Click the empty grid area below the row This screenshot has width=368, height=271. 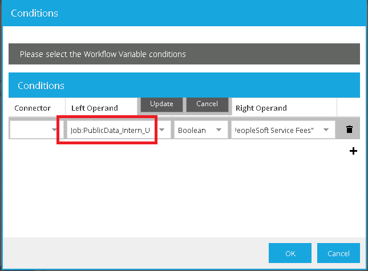[171, 188]
